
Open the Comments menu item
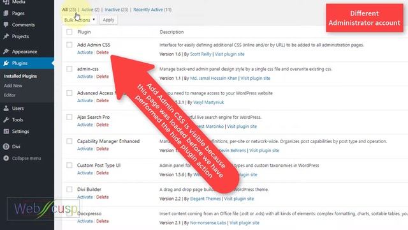pos(23,25)
